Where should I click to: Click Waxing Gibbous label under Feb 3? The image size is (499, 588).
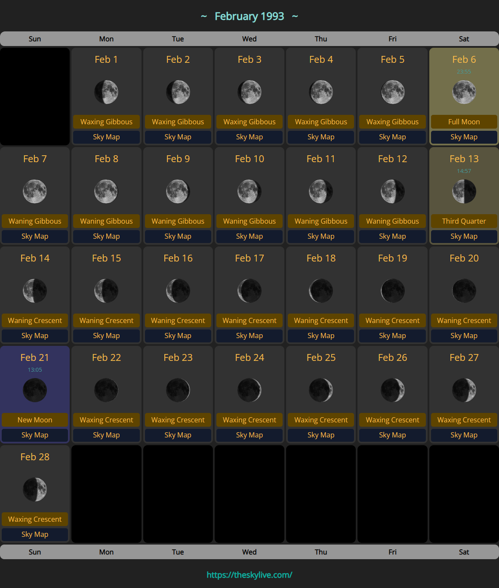tap(249, 122)
